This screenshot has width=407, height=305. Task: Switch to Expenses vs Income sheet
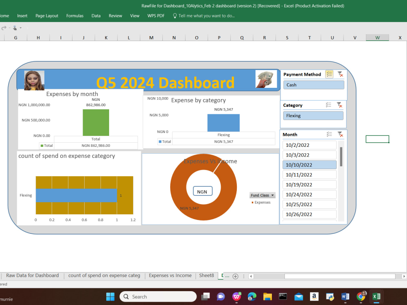click(170, 275)
